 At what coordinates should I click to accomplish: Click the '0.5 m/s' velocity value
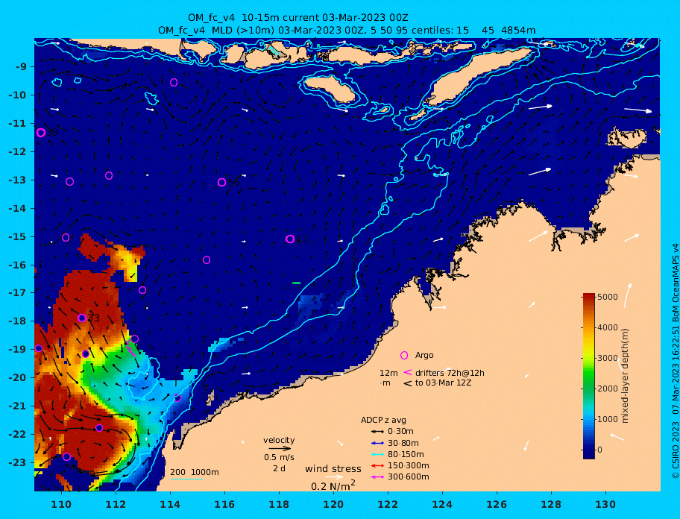(x=279, y=457)
